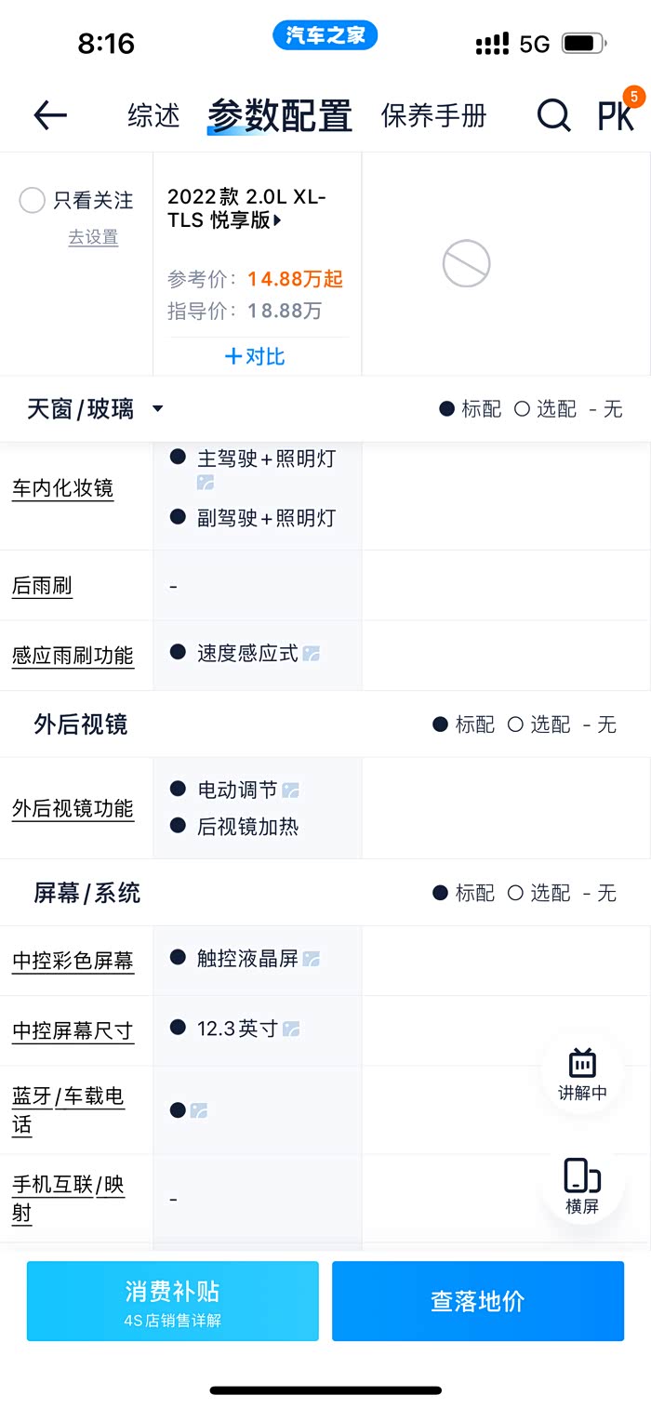The height and width of the screenshot is (1408, 651).
Task: Open image icon in 蓝牙/车载电话 row
Action: [199, 1110]
